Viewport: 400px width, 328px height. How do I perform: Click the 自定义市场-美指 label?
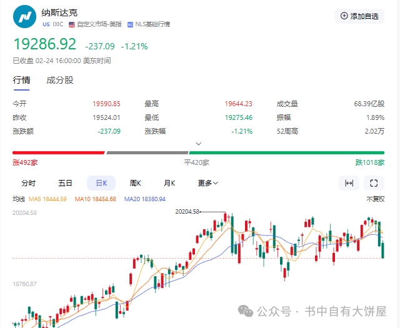pyautogui.click(x=99, y=24)
